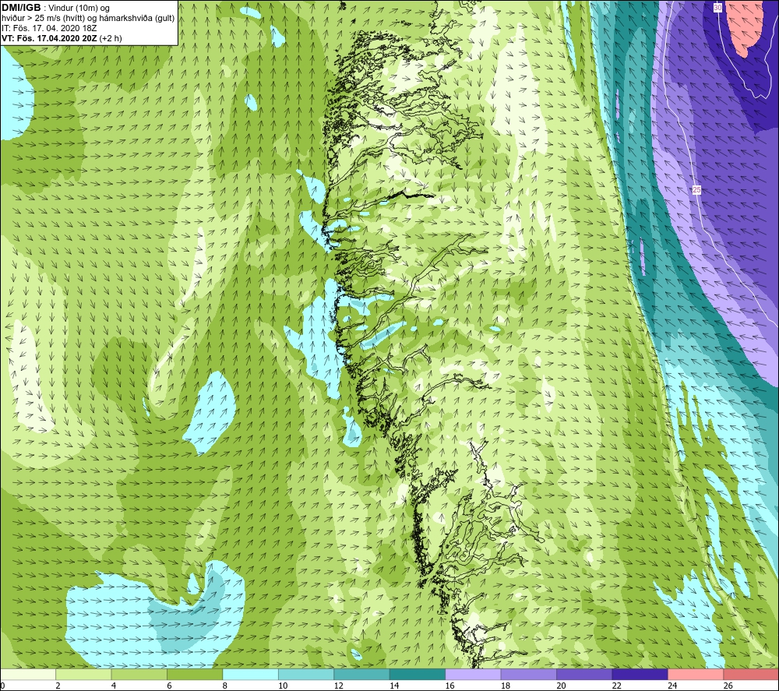
Task: Click the '30' gust contour label
Action: click(x=717, y=8)
